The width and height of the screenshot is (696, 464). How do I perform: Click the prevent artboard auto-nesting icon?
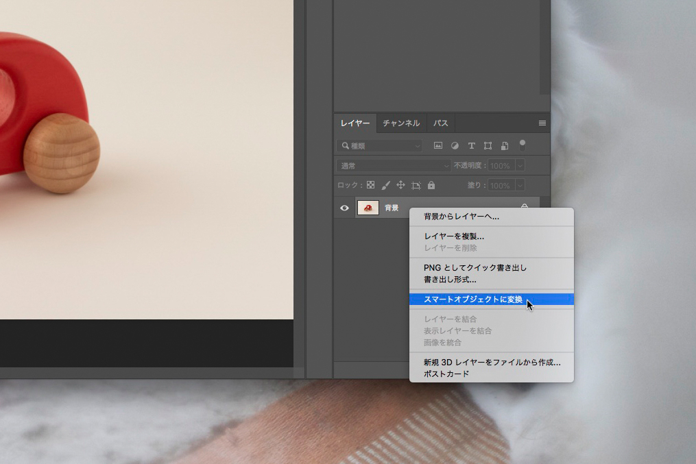point(416,185)
